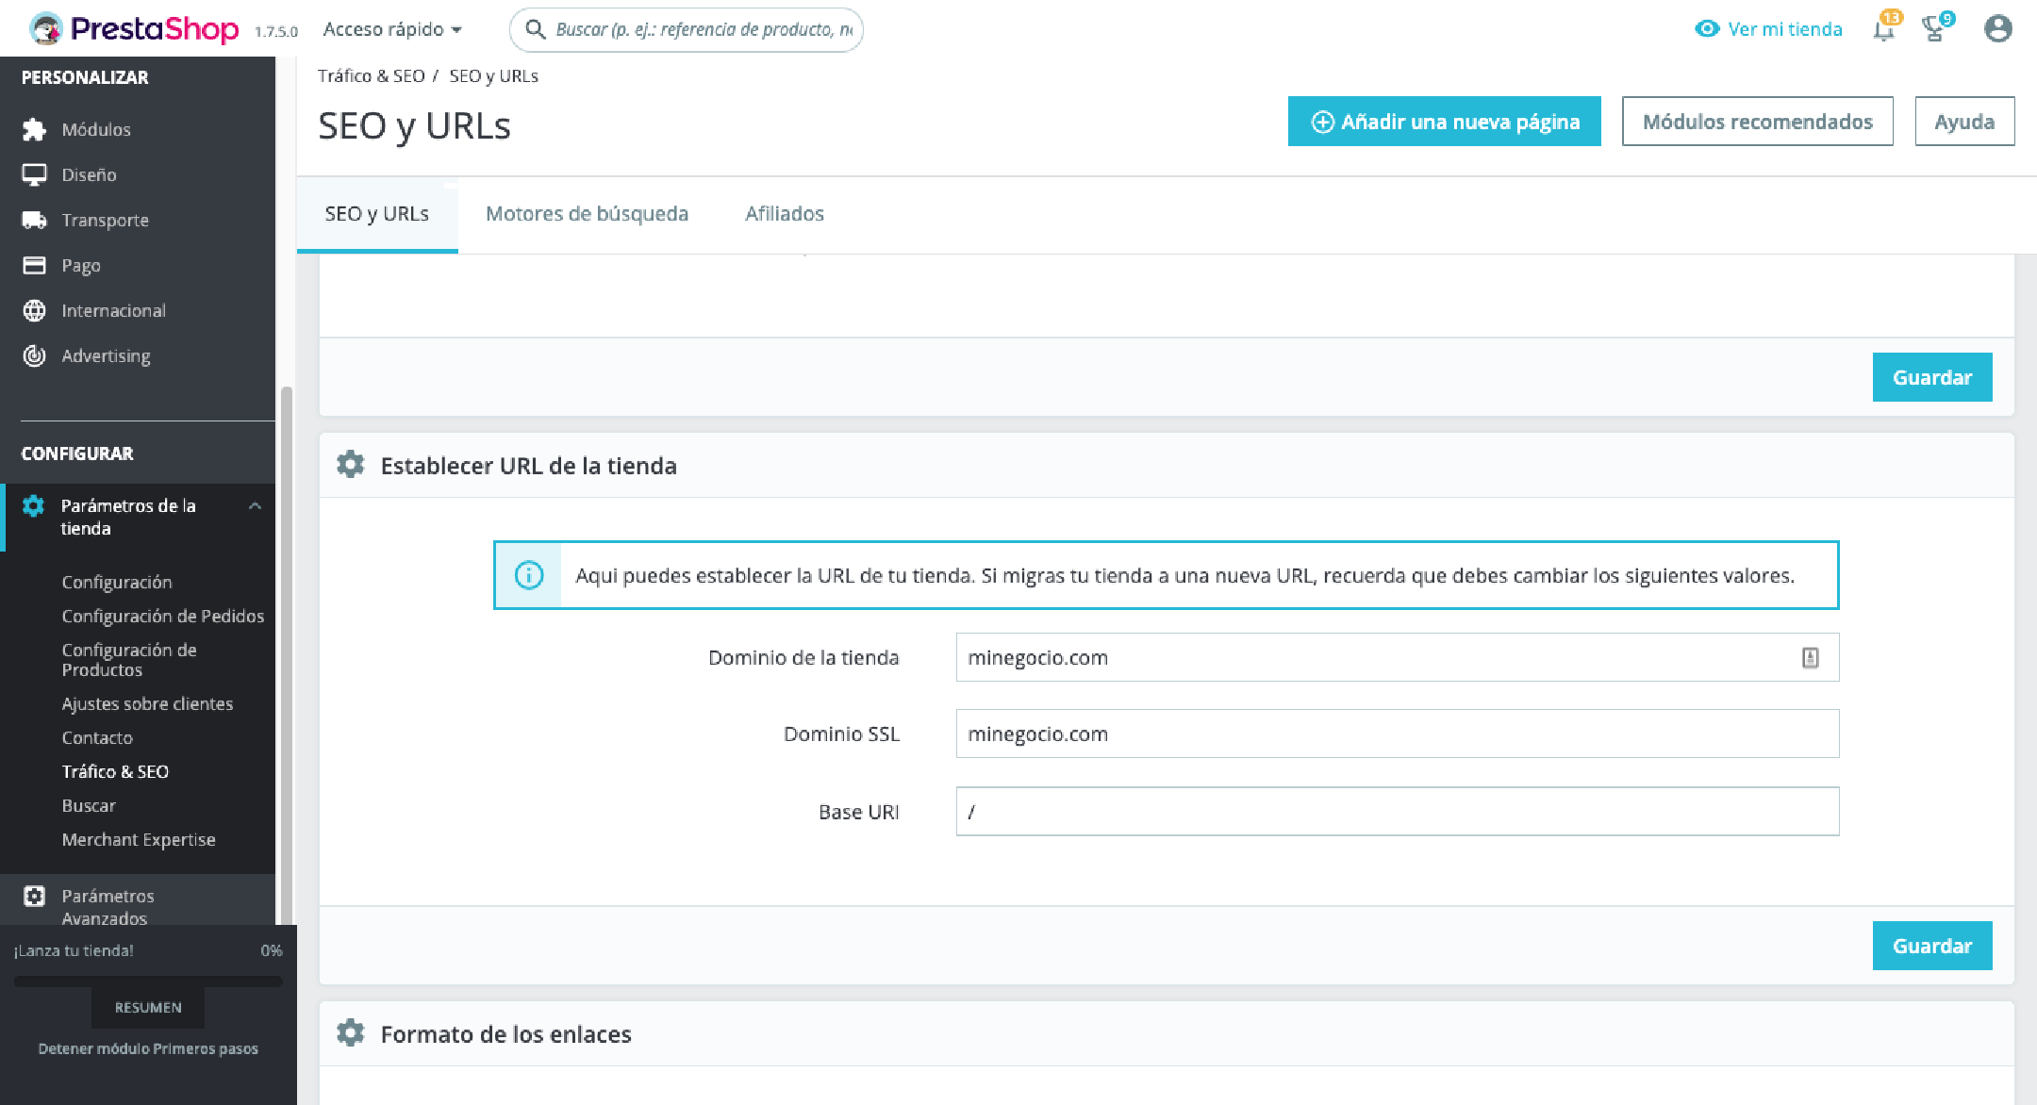Open Ajustes sobre clientes submenu item
The image size is (2037, 1105).
[147, 703]
